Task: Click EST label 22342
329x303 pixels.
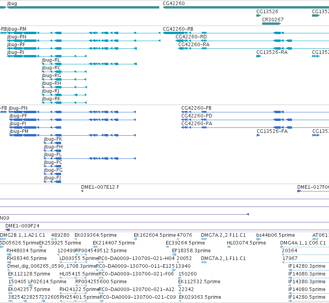Action: [186, 289]
